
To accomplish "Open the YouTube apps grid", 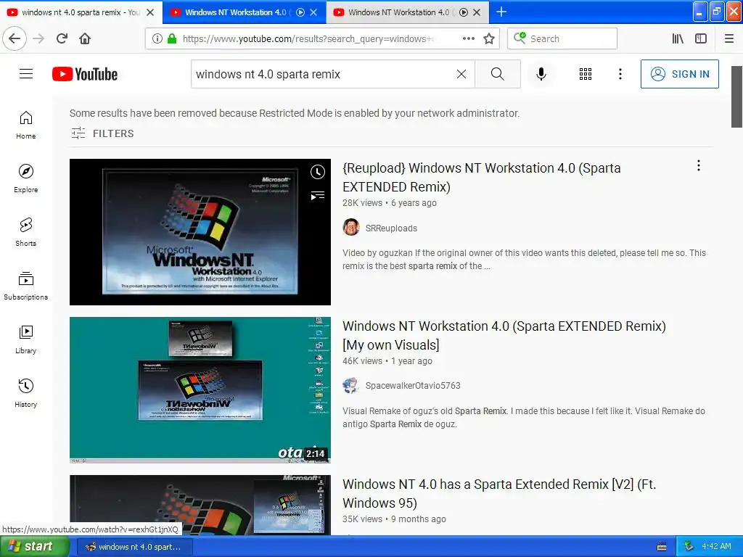I will pos(586,74).
